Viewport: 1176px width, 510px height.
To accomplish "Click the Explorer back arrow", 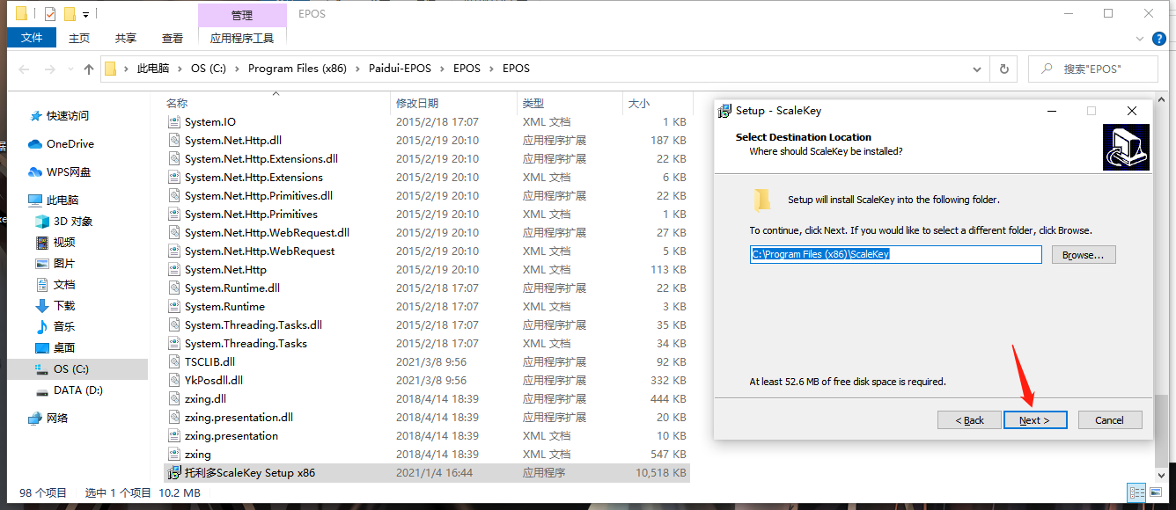I will [x=24, y=69].
